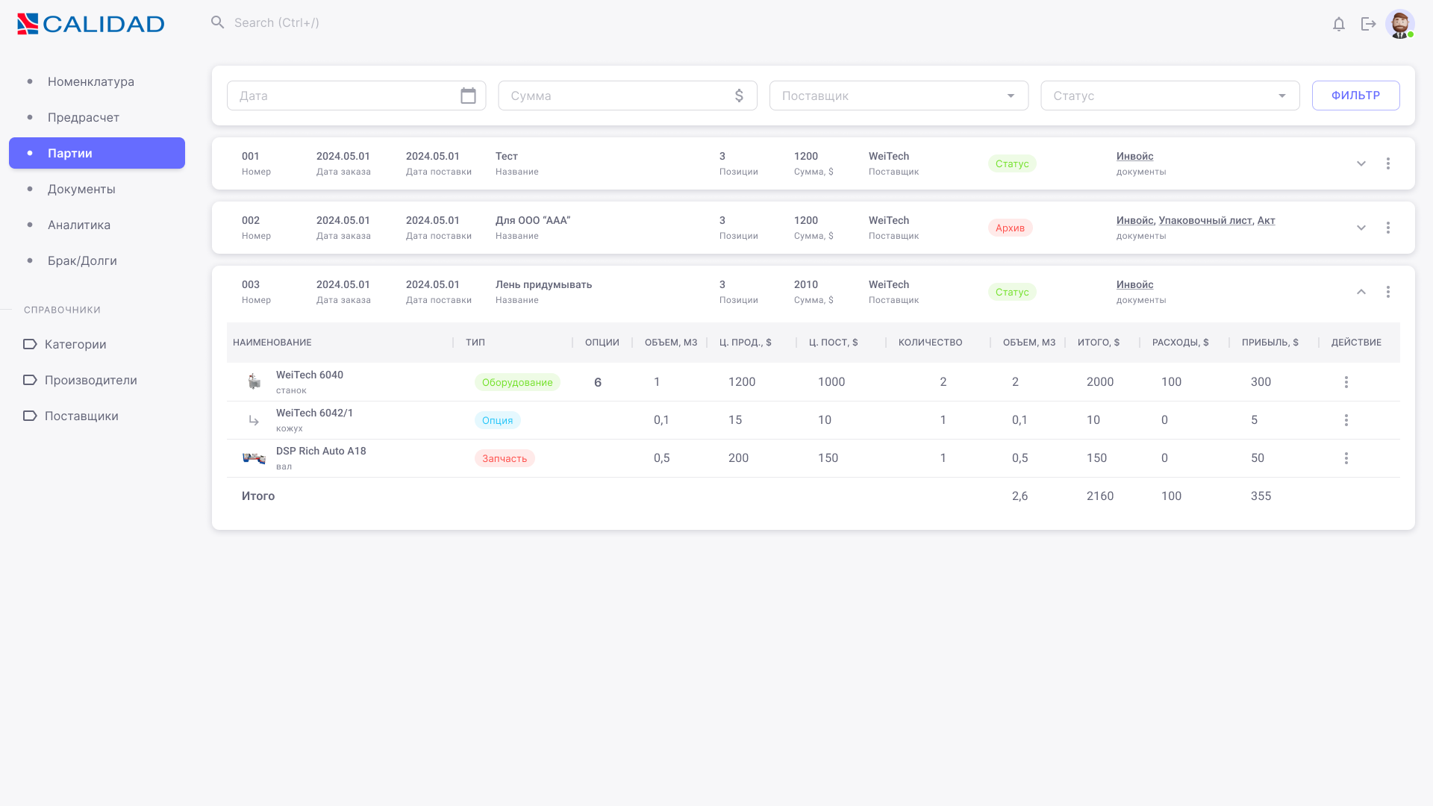Click the Calidad logo
Screen dimensions: 1433x806
[90, 24]
